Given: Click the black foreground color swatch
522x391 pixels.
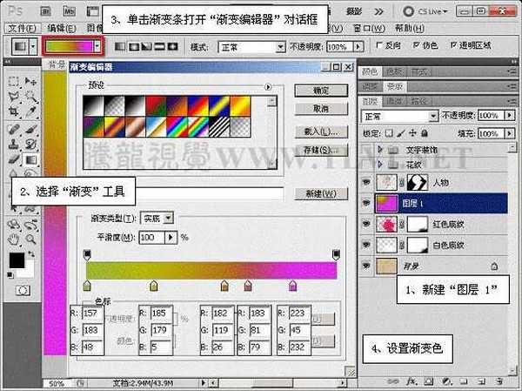Looking at the screenshot, I should (16, 260).
